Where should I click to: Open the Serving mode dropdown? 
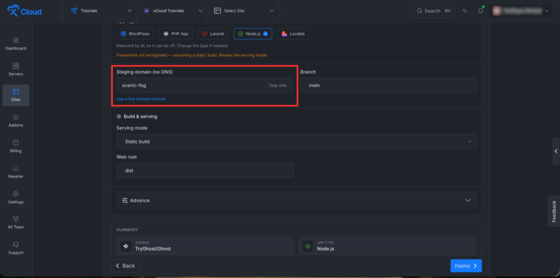point(296,142)
